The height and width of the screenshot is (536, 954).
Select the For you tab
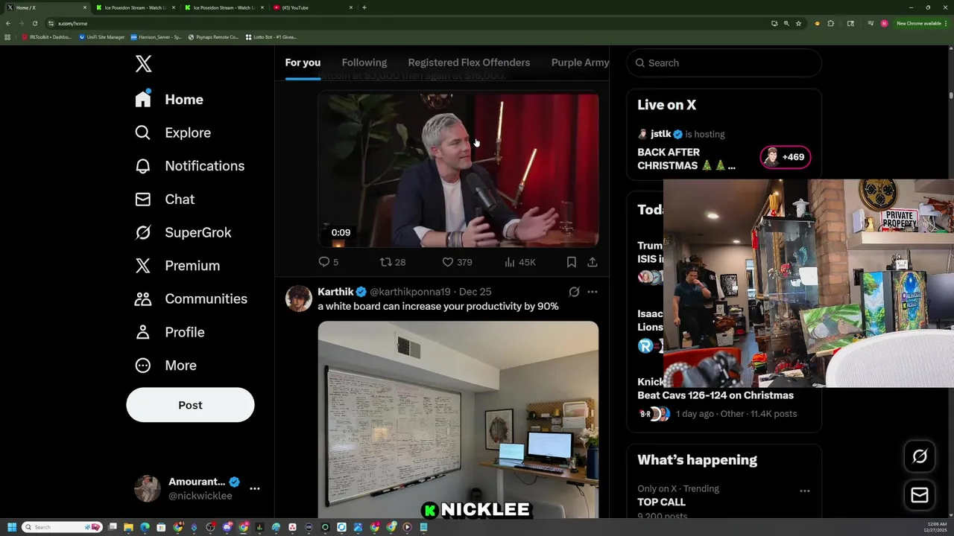click(x=303, y=63)
